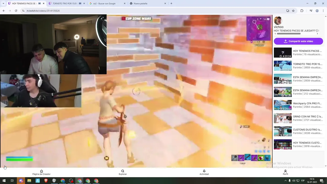Open the 4:31:24 video thumbnail
Screen dimensions: 327x184
[x=283, y=53]
